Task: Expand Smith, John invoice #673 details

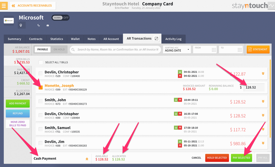Action: [263, 101]
